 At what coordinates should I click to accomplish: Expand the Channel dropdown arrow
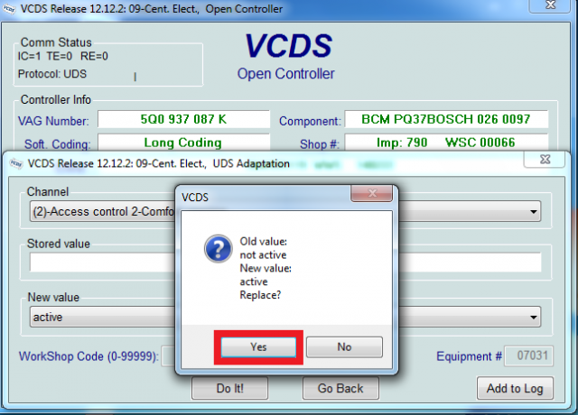[x=533, y=212]
